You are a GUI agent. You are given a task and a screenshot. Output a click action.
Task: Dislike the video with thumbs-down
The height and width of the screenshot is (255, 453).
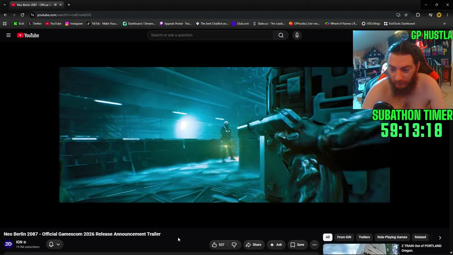point(234,245)
